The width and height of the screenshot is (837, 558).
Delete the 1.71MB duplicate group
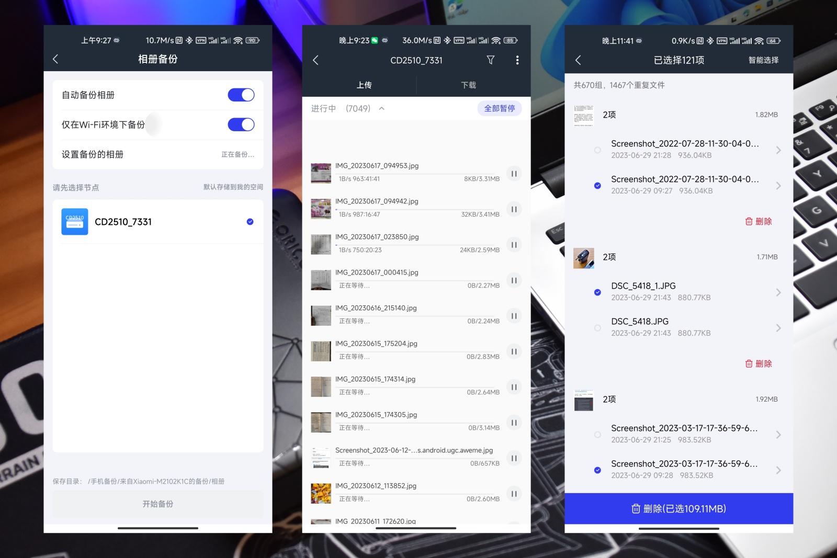click(759, 363)
